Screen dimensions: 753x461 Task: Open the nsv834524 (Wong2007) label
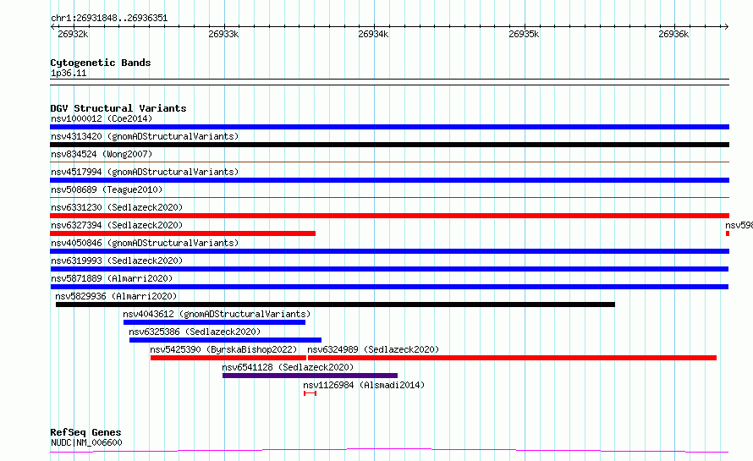pos(102,154)
